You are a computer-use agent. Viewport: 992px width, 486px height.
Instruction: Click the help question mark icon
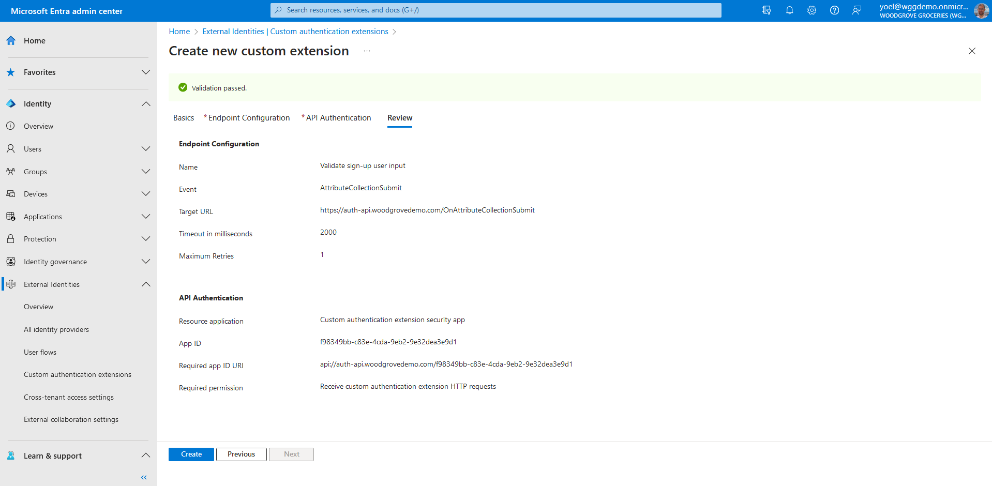coord(834,10)
